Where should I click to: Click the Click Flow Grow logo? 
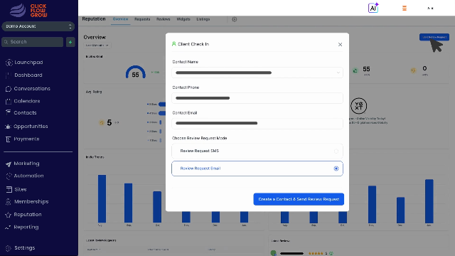(x=28, y=11)
